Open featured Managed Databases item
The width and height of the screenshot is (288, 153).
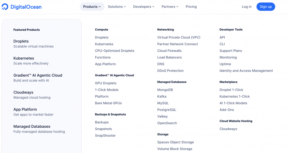32,126
